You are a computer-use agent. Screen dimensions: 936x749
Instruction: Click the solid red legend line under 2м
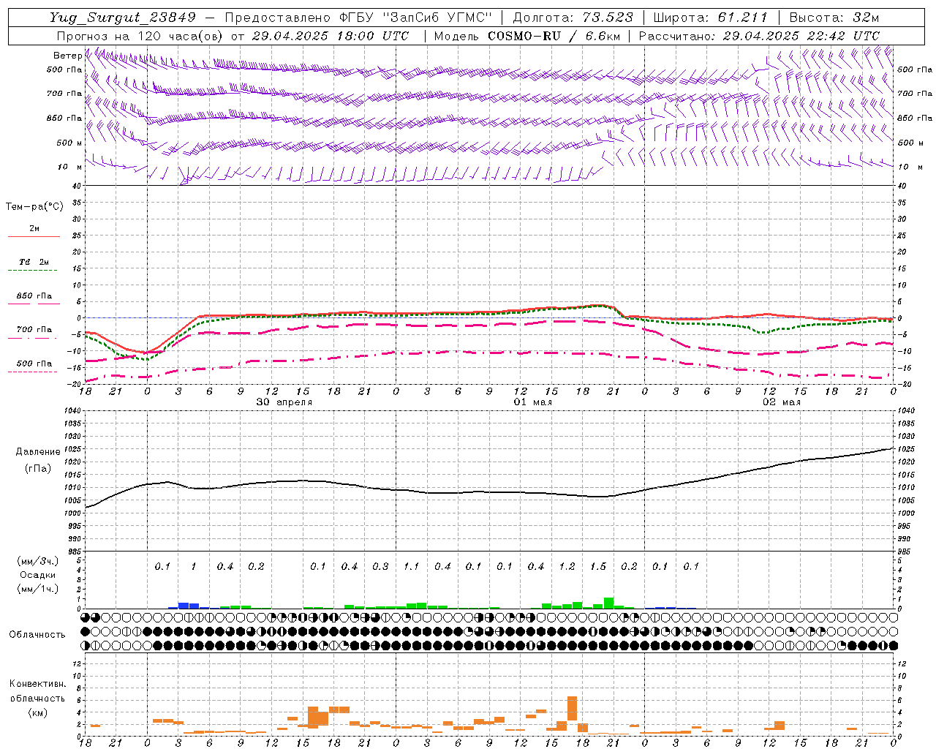(34, 236)
